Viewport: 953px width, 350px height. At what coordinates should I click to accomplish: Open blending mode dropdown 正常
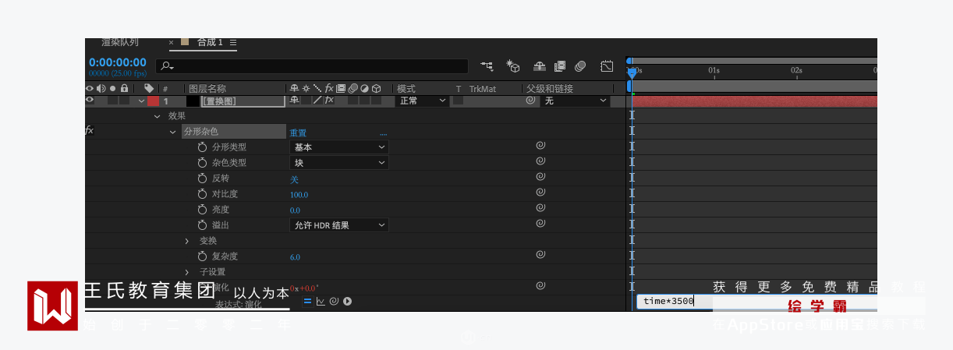point(423,101)
